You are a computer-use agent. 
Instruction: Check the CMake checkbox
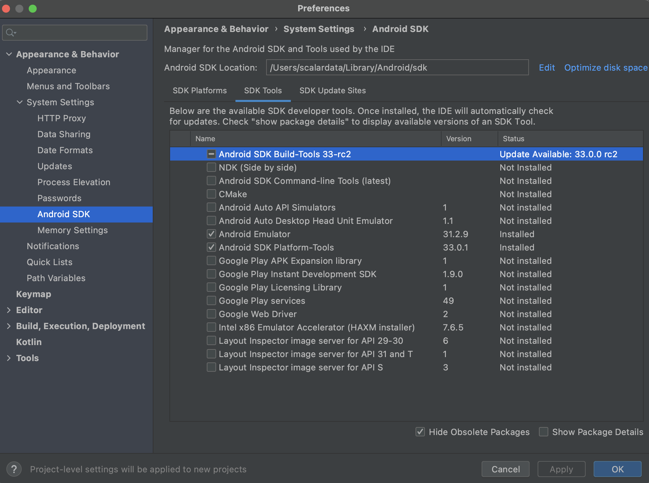click(211, 194)
